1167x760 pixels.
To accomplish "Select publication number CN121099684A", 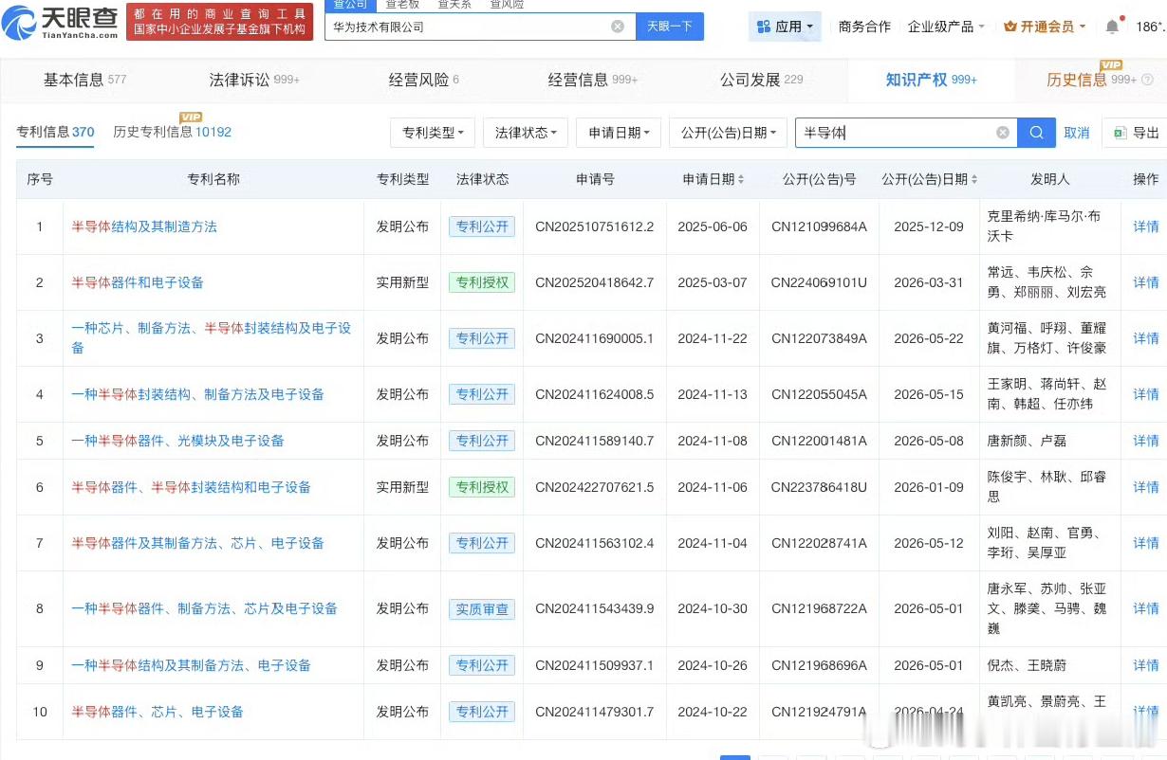I will [819, 226].
